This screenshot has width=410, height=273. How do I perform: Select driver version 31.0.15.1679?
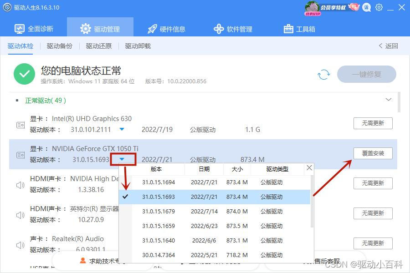215,211
